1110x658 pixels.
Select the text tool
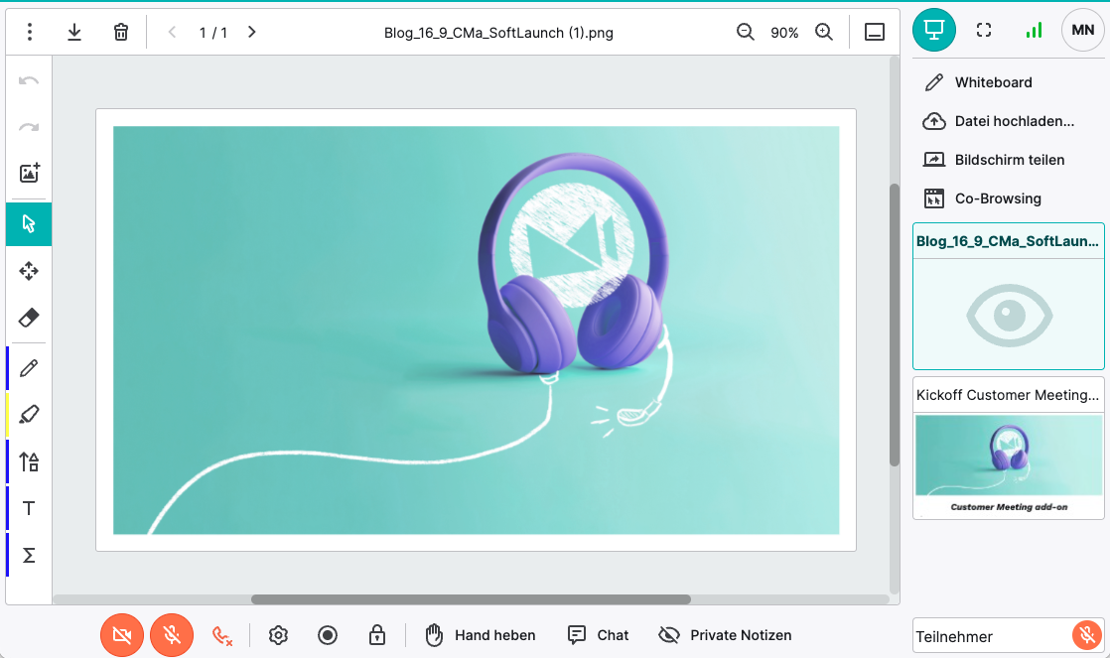tap(29, 509)
